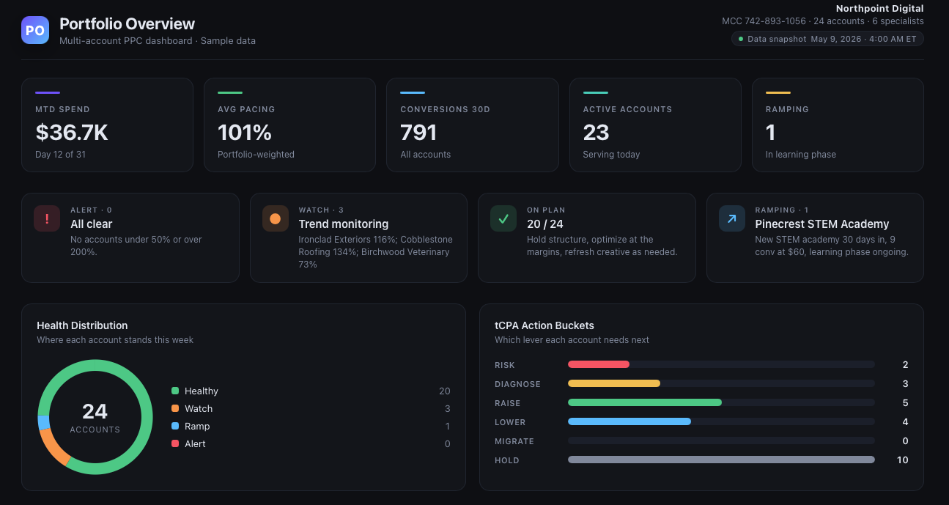Click the PO logo icon
This screenshot has width=949, height=505.
[x=35, y=30]
